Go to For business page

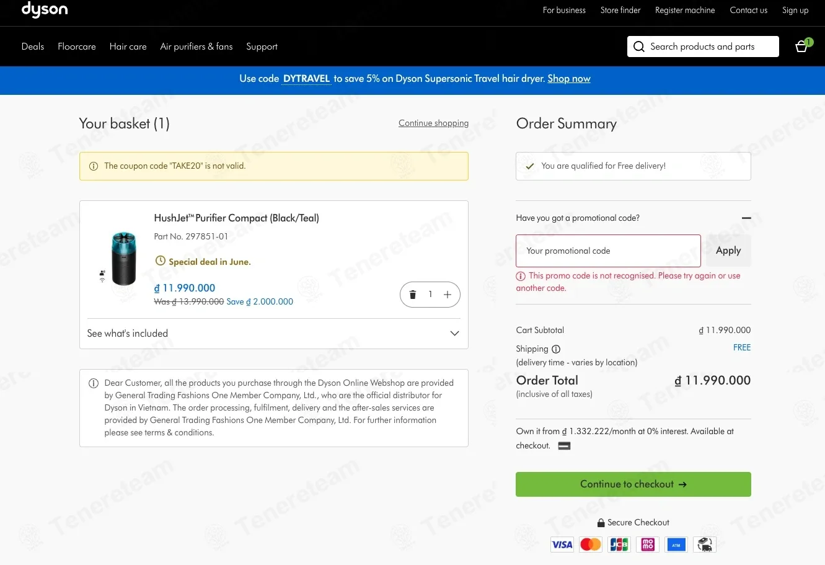[x=564, y=10]
